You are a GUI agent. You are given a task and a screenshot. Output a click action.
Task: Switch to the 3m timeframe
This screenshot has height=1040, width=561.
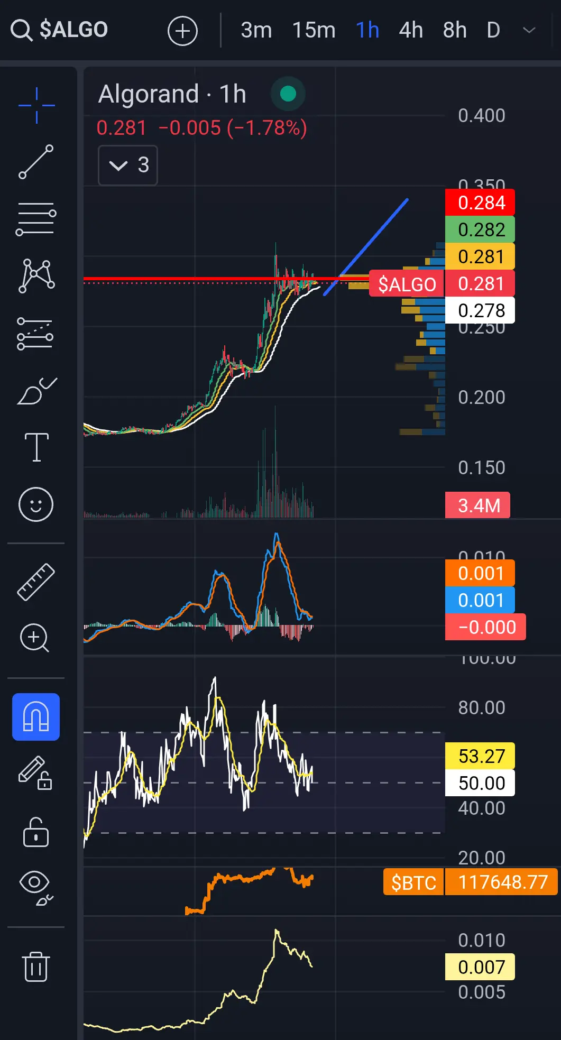pos(256,31)
